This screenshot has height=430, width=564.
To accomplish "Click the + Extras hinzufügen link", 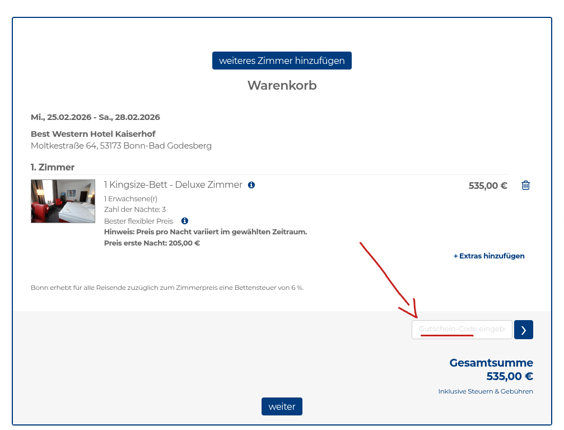I will click(488, 256).
